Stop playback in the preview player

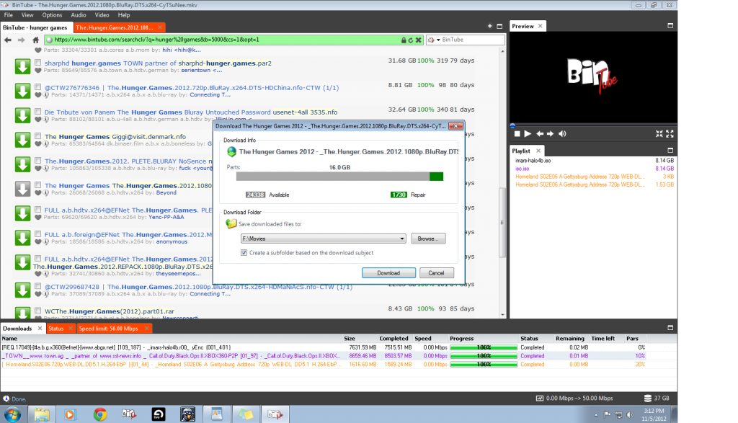tap(517, 134)
